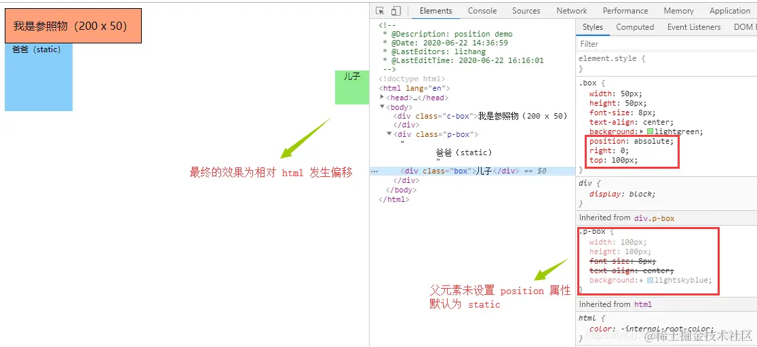Open the Console tab
757x347 pixels.
pyautogui.click(x=482, y=11)
